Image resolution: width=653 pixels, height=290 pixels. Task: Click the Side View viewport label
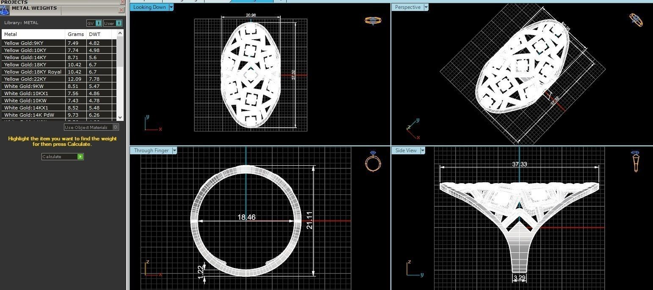click(406, 150)
